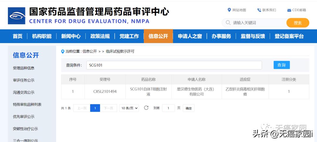
Task: Click the magnifier icon in the search box
Action: (228, 23)
